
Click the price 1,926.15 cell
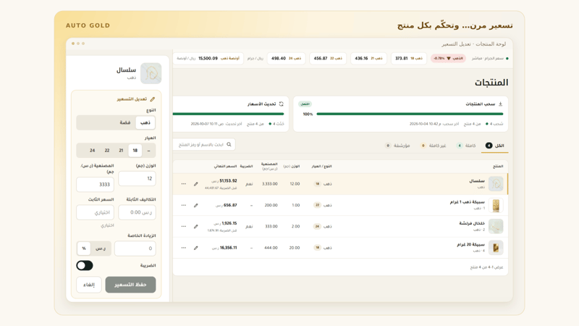pyautogui.click(x=225, y=223)
